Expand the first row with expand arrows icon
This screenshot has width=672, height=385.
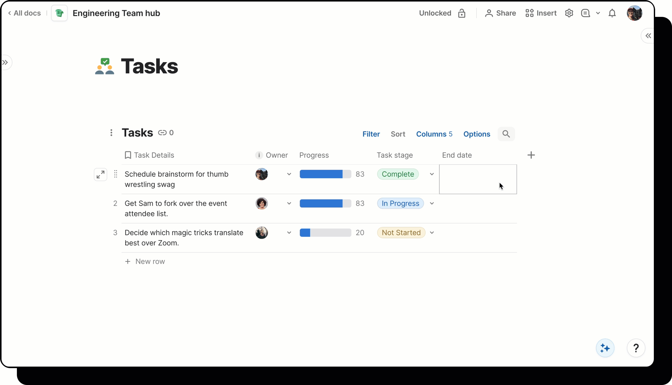100,175
